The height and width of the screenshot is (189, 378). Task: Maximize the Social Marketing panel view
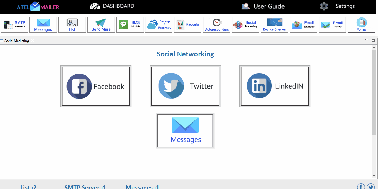pos(373,40)
